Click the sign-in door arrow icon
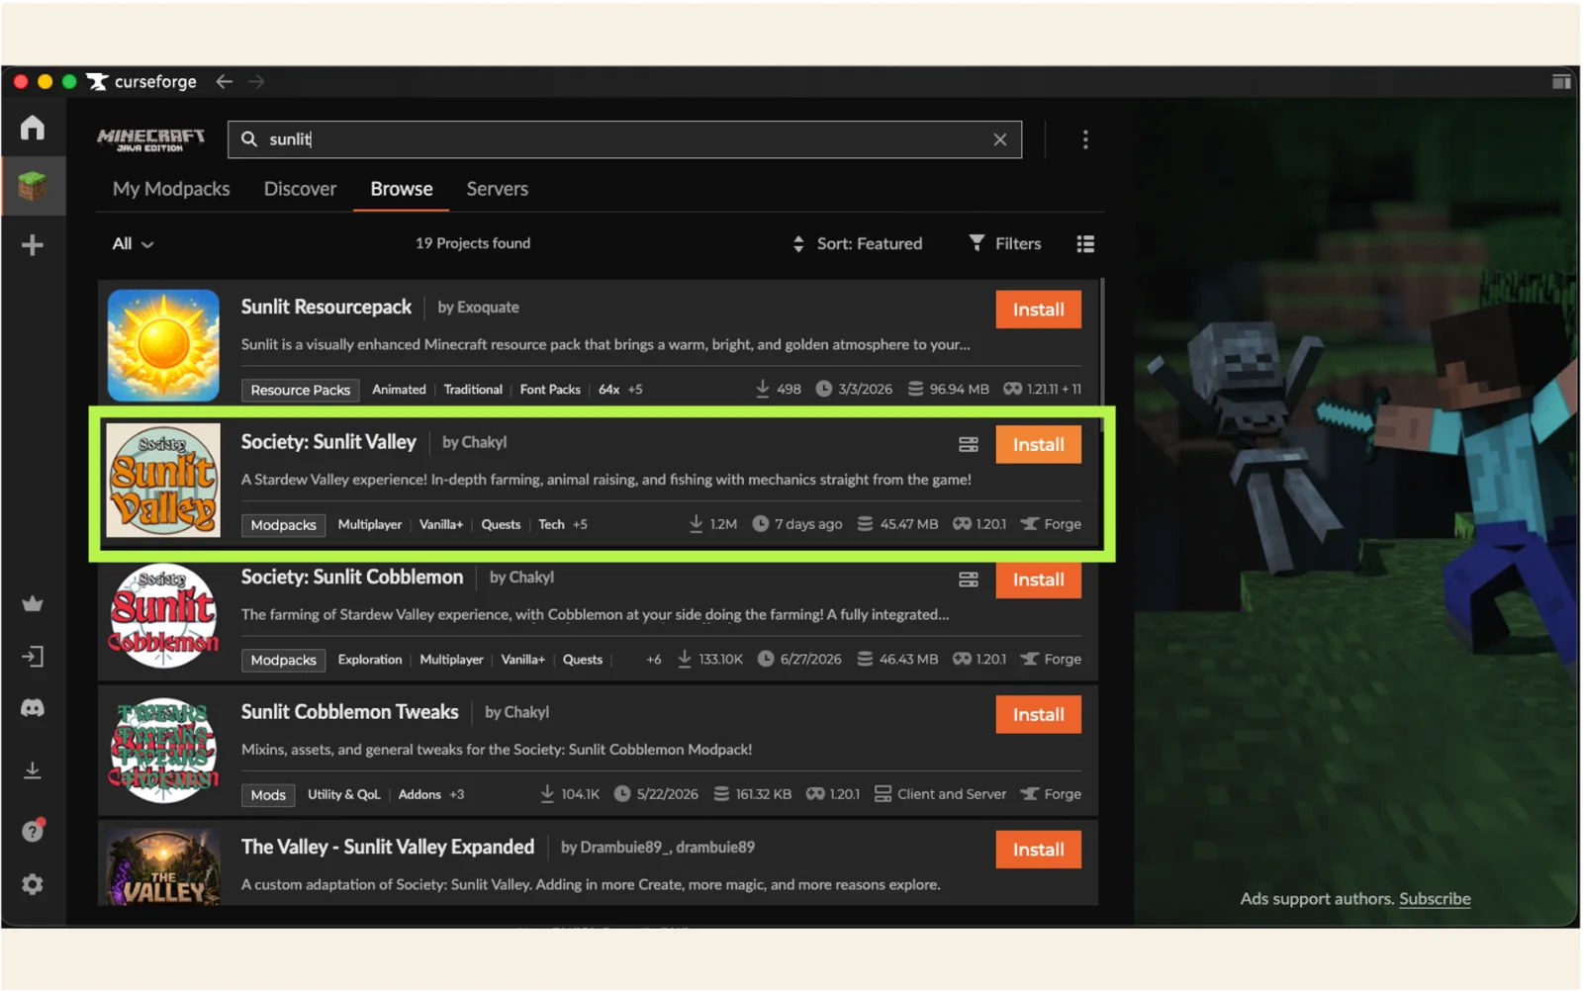Image resolution: width=1583 pixels, height=991 pixels. click(x=33, y=657)
